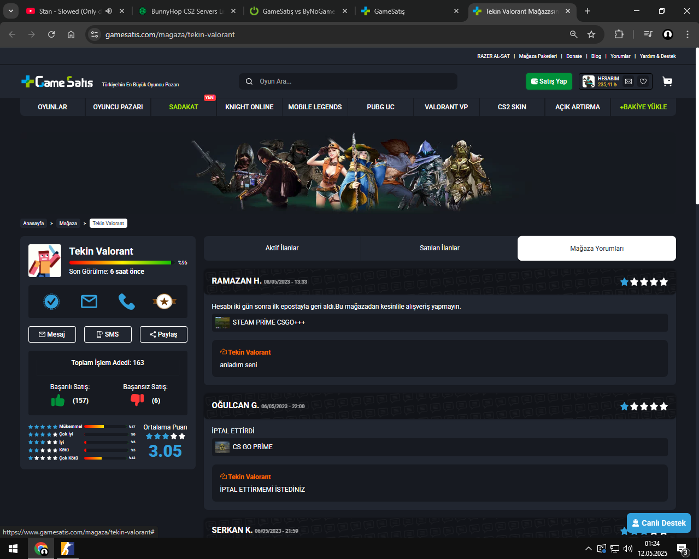Open the SADAKAT menu item
The width and height of the screenshot is (699, 559).
tap(184, 107)
